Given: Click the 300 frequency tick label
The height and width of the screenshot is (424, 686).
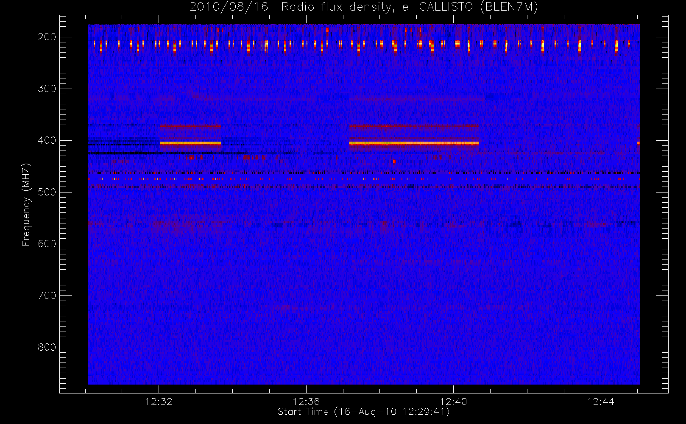Looking at the screenshot, I should pos(47,89).
